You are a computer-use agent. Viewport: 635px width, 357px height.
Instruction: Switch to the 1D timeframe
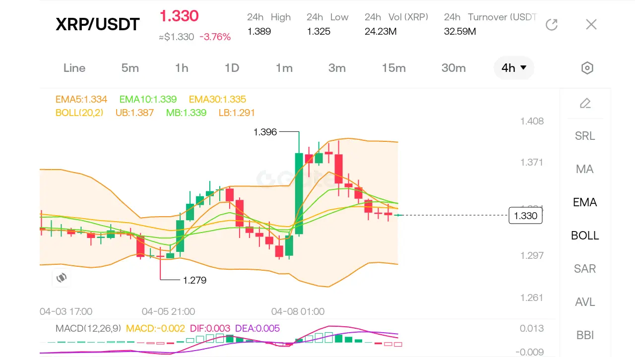point(232,68)
